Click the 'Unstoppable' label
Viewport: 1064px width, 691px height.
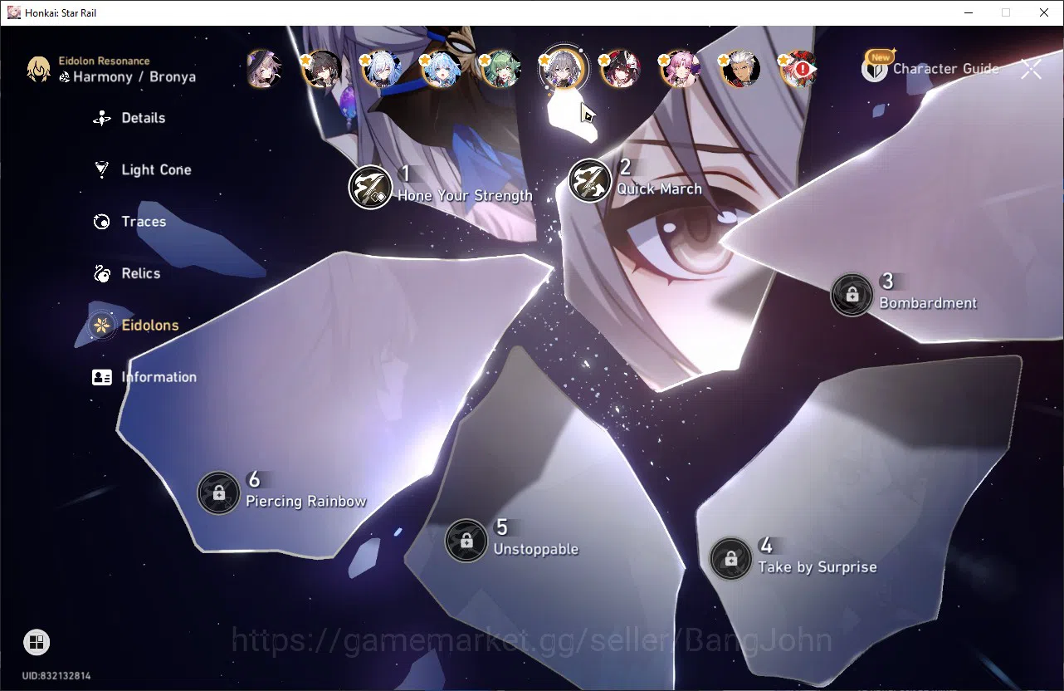(536, 549)
